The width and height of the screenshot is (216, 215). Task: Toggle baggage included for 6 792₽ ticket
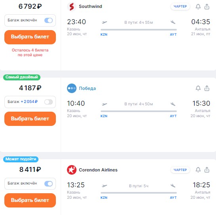[x=48, y=20]
